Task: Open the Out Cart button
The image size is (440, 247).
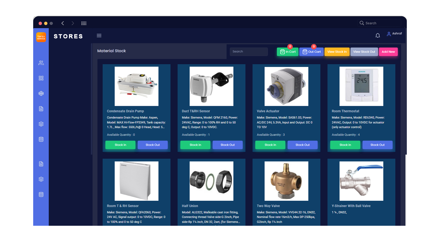Action: click(x=311, y=52)
